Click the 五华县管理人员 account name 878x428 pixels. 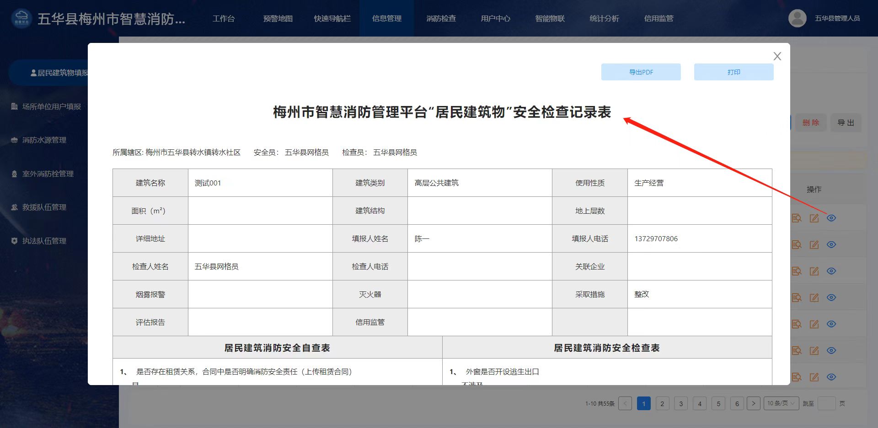click(x=837, y=18)
